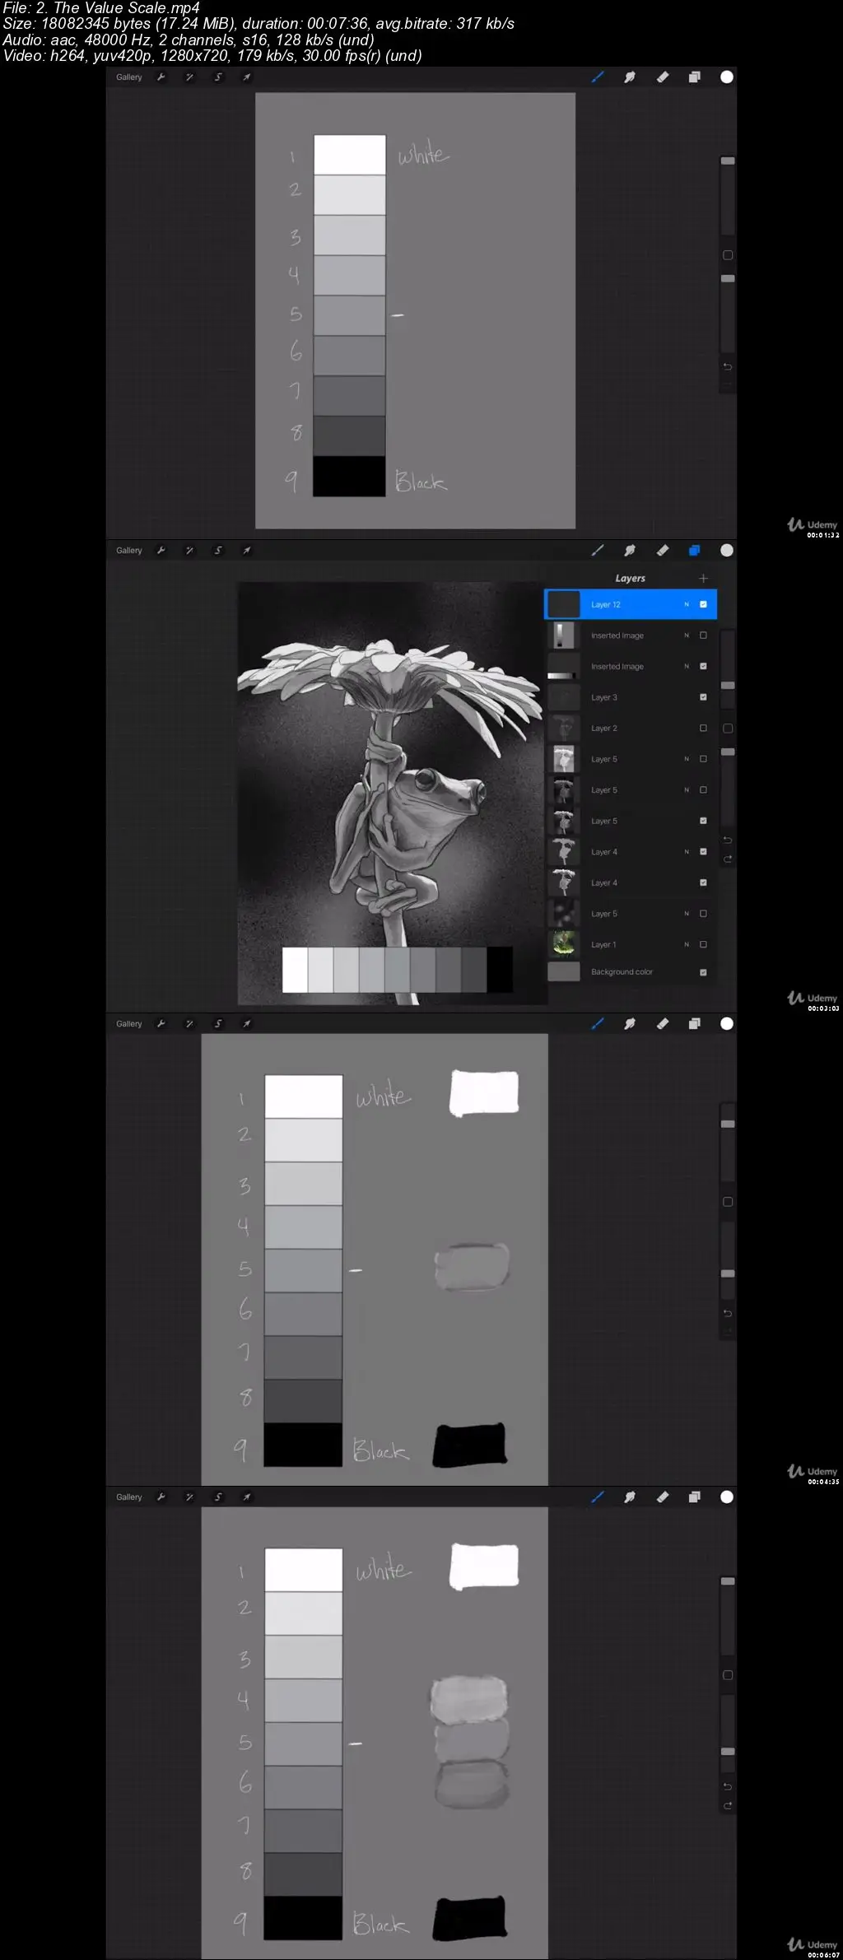Enable the Inserted Image layer directly below Layer 12
The image size is (843, 1960).
click(x=703, y=635)
